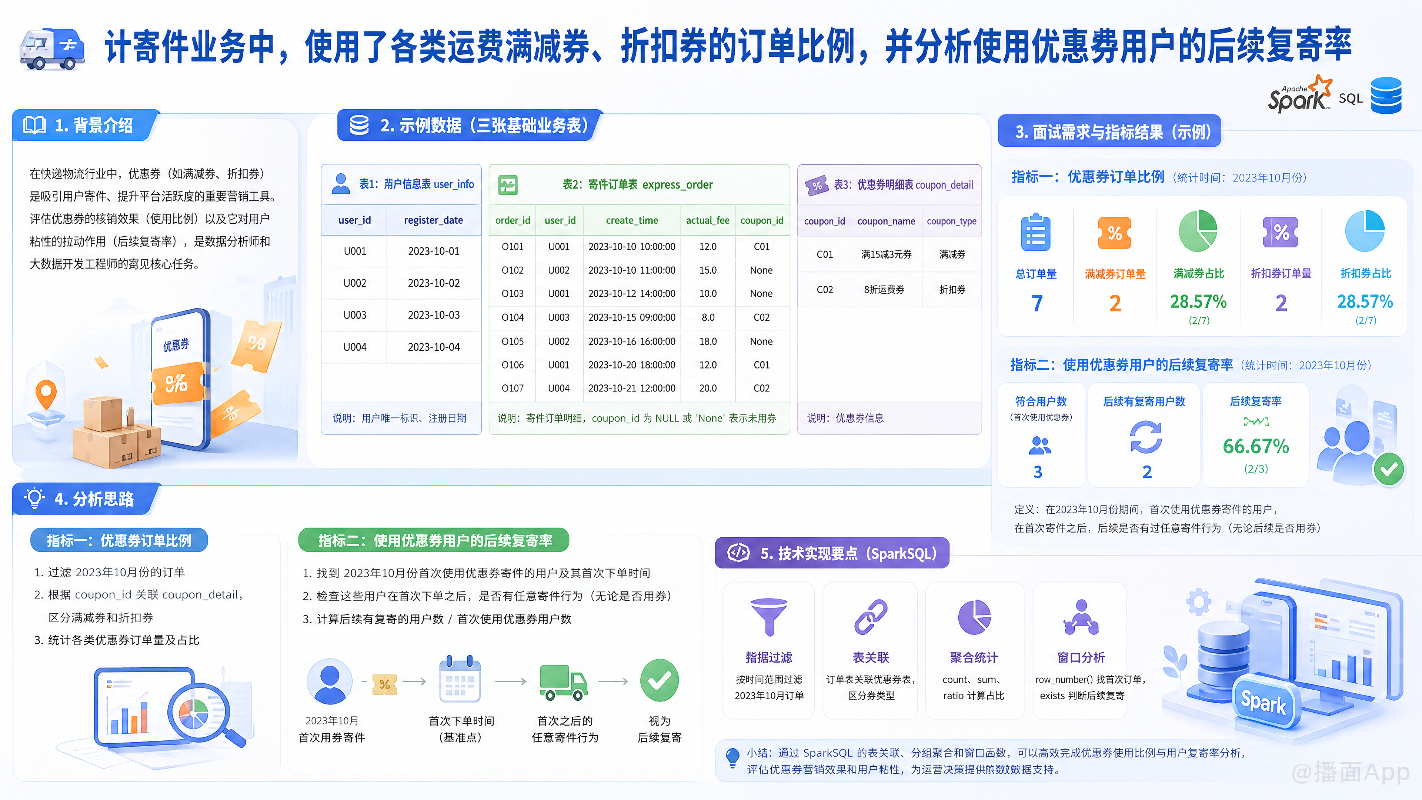Click the purple funnel icon for 数据过滤

point(768,617)
